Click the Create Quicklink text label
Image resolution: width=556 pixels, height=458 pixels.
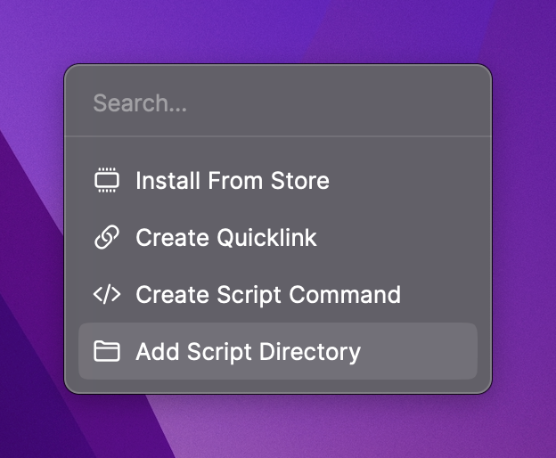225,238
